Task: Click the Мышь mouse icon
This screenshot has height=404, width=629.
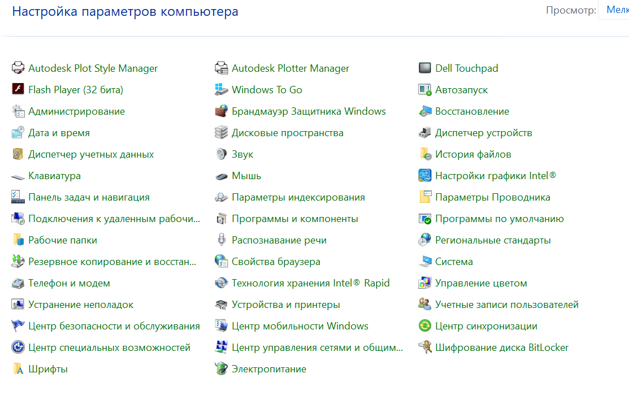Action: [x=222, y=176]
